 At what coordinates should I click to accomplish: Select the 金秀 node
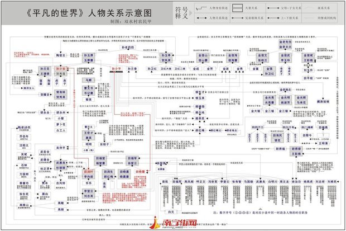[239, 69]
